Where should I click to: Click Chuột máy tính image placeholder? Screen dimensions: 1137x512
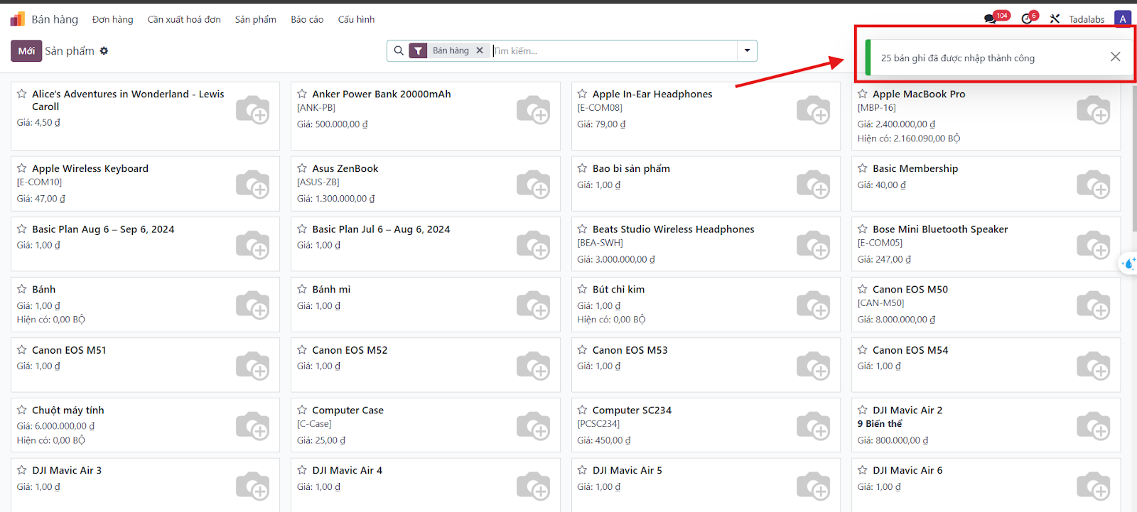coord(252,425)
